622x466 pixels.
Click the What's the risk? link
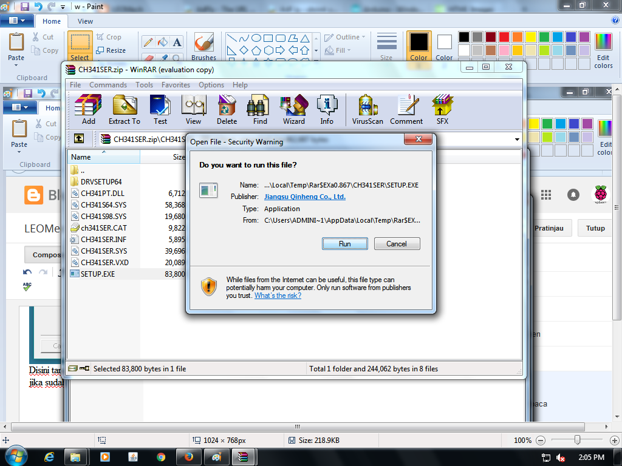(278, 295)
